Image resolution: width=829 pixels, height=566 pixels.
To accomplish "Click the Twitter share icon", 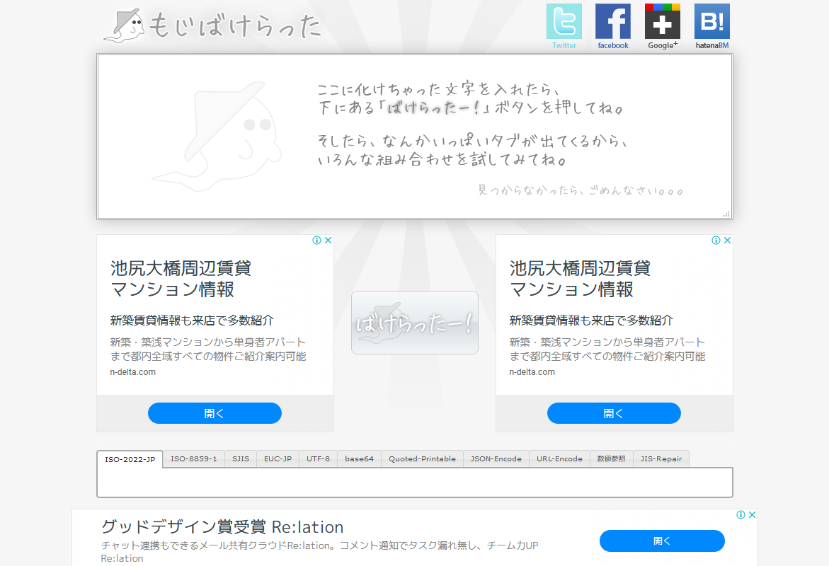I will pyautogui.click(x=564, y=22).
